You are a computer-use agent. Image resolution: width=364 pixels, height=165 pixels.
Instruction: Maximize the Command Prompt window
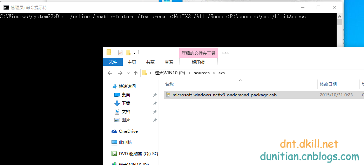318,7
